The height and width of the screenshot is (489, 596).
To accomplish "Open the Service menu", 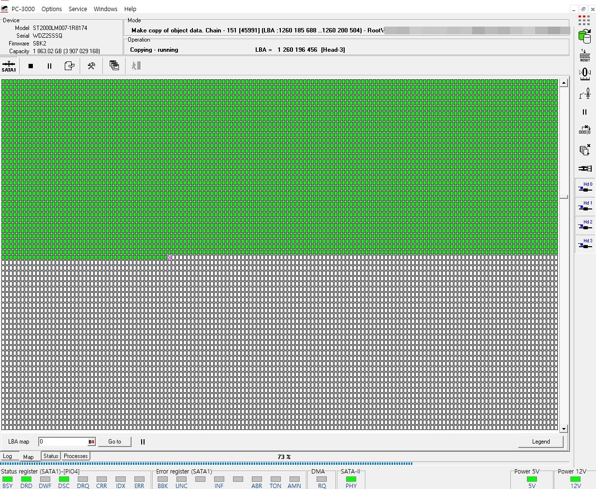I will (x=78, y=9).
